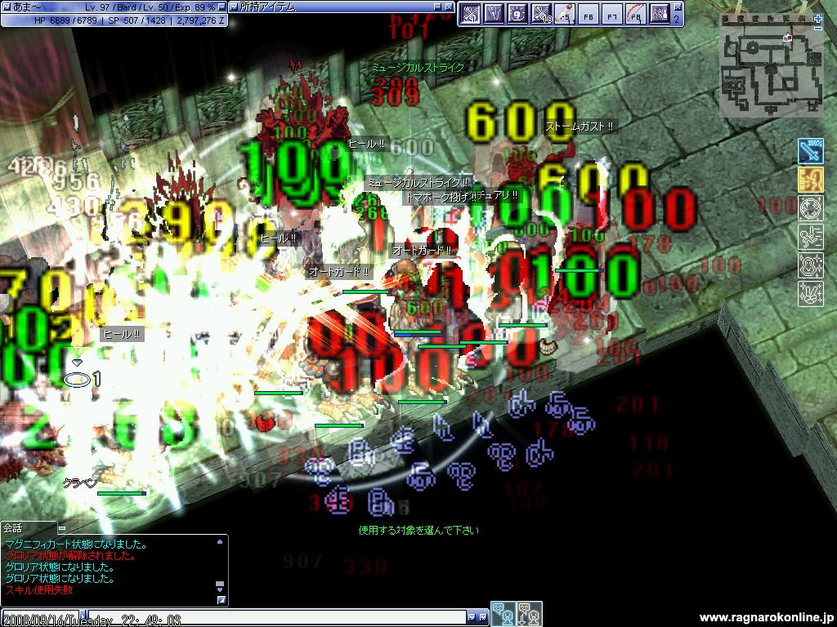Open the second chat options dropdown button

tap(482, 617)
